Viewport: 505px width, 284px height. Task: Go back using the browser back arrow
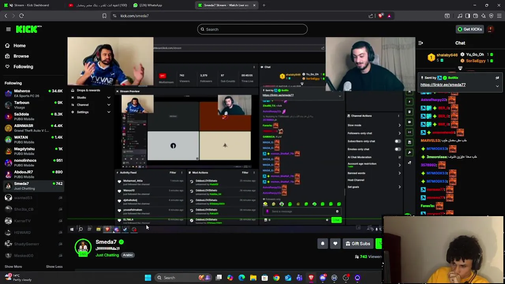(6, 16)
